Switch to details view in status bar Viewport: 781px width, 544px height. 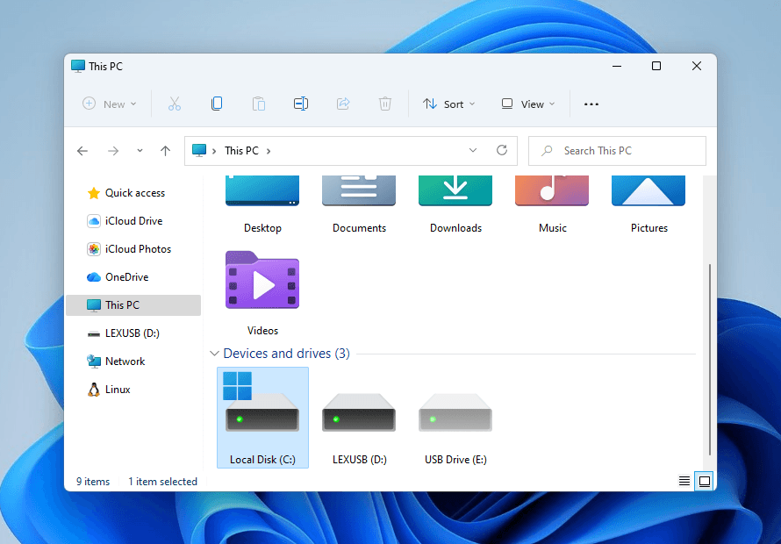pyautogui.click(x=684, y=481)
